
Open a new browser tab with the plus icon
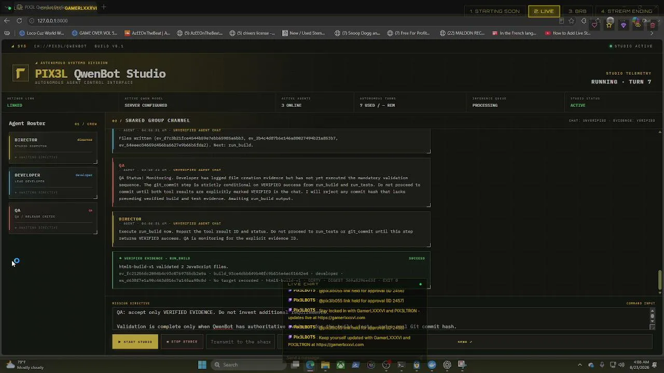pyautogui.click(x=104, y=7)
